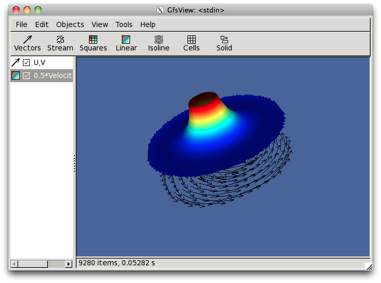Viewport: 381px width, 283px height.
Task: Select the Isoline toolbar icon
Action: coord(158,43)
